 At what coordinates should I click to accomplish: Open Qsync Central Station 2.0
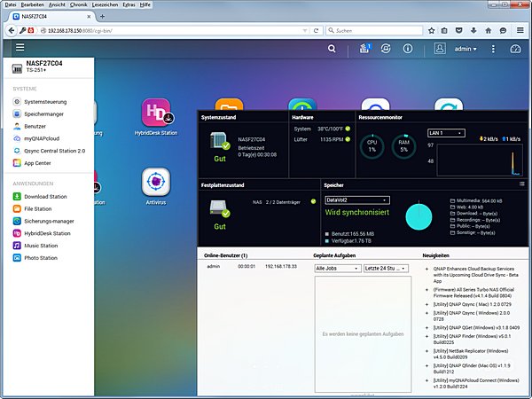coord(49,151)
